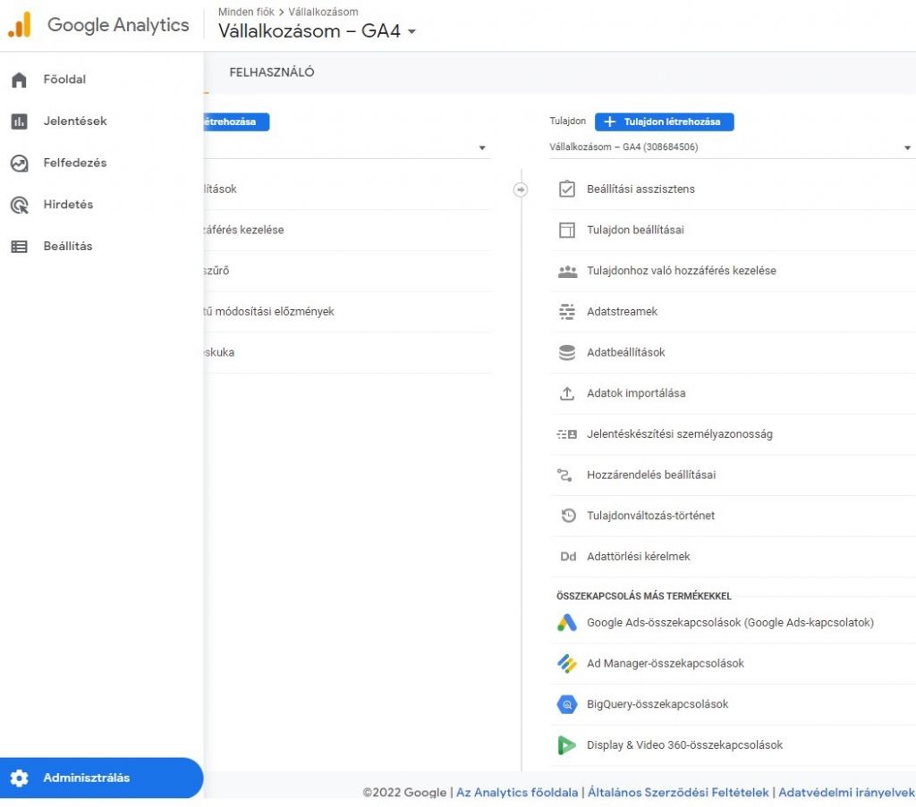Click the Hozzárendelés beállításai path icon

(x=564, y=475)
